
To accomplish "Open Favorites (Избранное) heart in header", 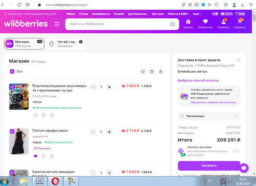I will [205, 22].
